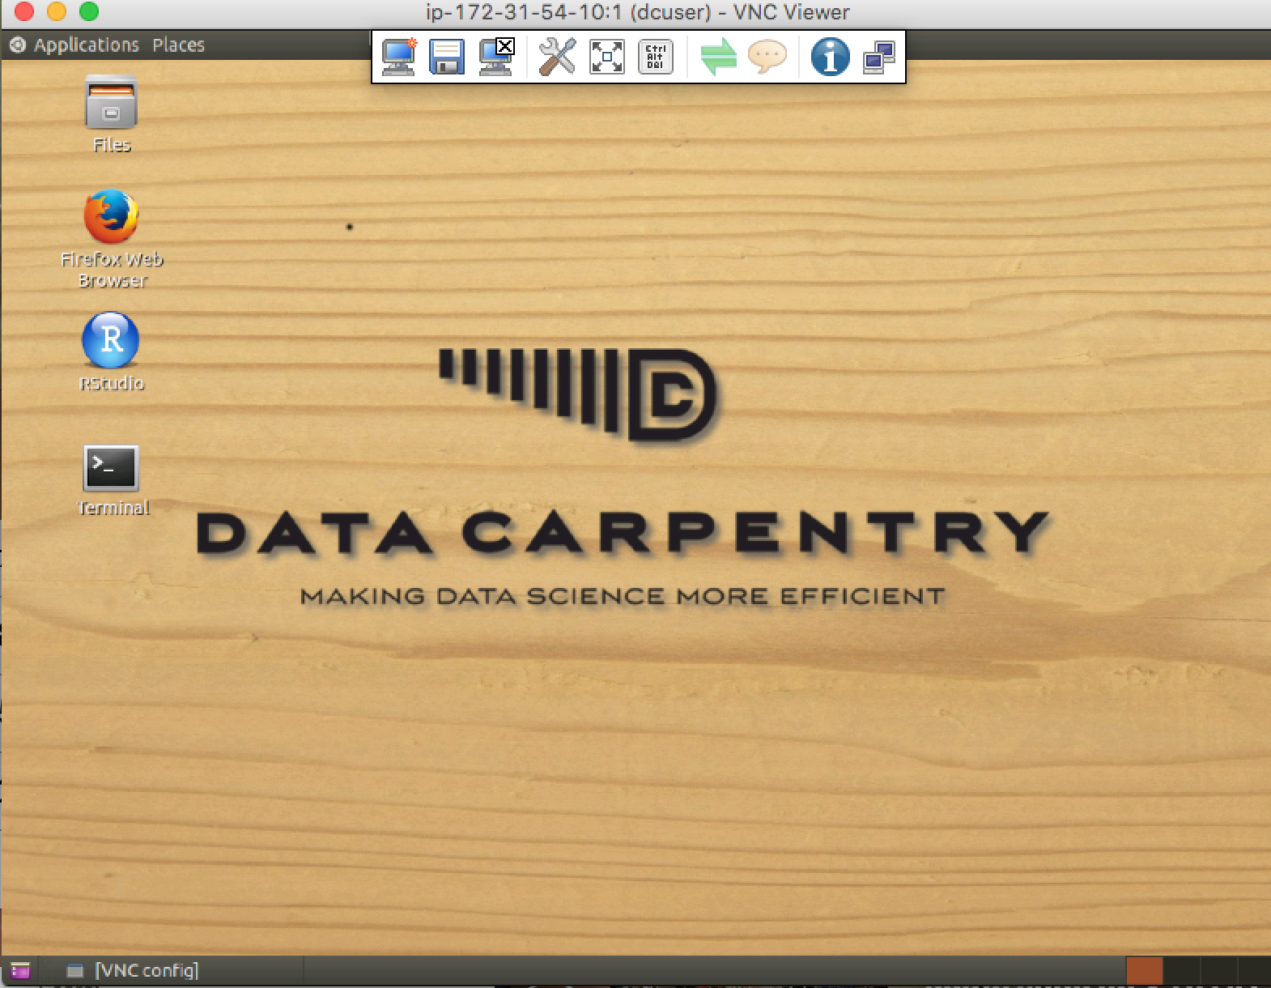
Task: Open the Places menu in the top panel
Action: point(178,45)
